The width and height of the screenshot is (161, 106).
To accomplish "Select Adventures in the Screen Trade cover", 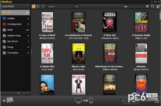I will tap(110, 53).
